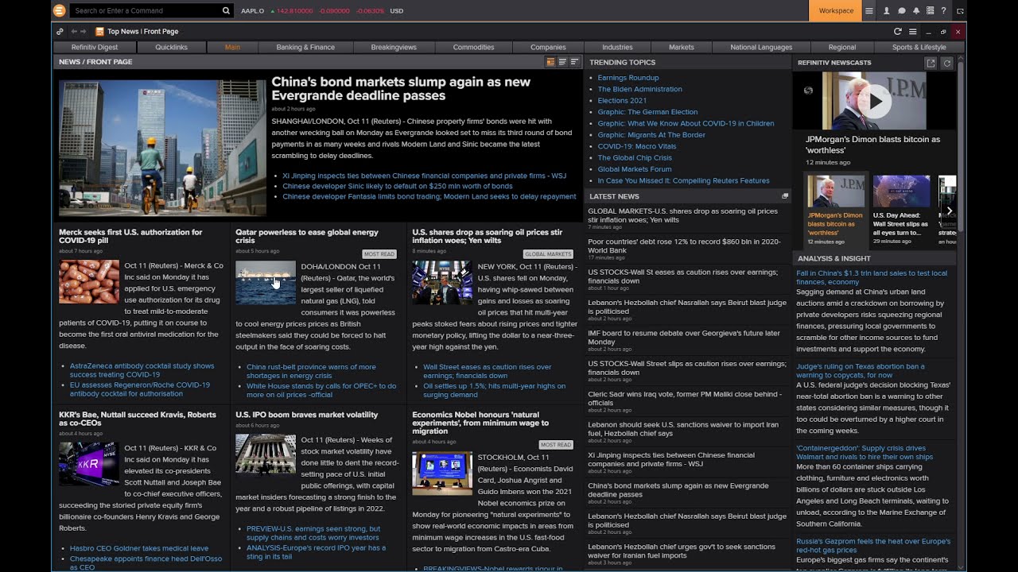The width and height of the screenshot is (1018, 572).
Task: Expand the Latest News panel icon
Action: coord(785,196)
